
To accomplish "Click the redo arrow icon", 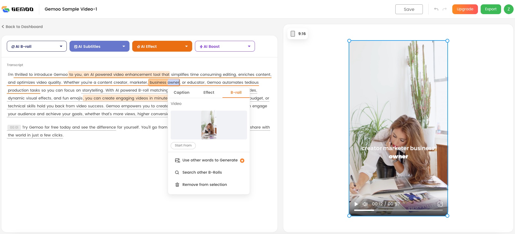I will point(445,9).
